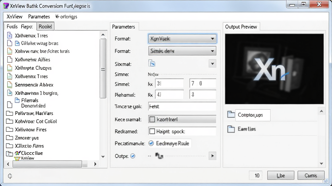Click the file list scroll-down arrow

tap(103, 157)
